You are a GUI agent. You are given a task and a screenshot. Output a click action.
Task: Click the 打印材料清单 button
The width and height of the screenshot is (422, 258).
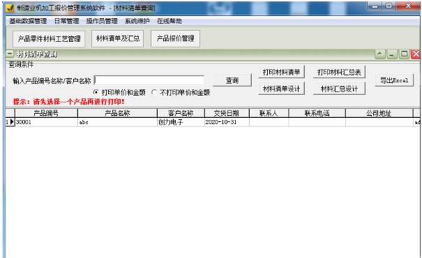pos(281,72)
